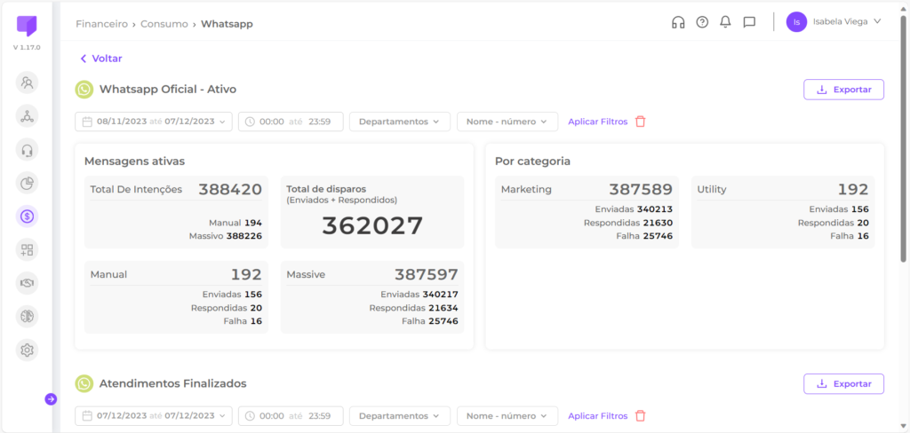Open the settings gear in sidebar
Screen dimensions: 910x433
click(x=28, y=350)
